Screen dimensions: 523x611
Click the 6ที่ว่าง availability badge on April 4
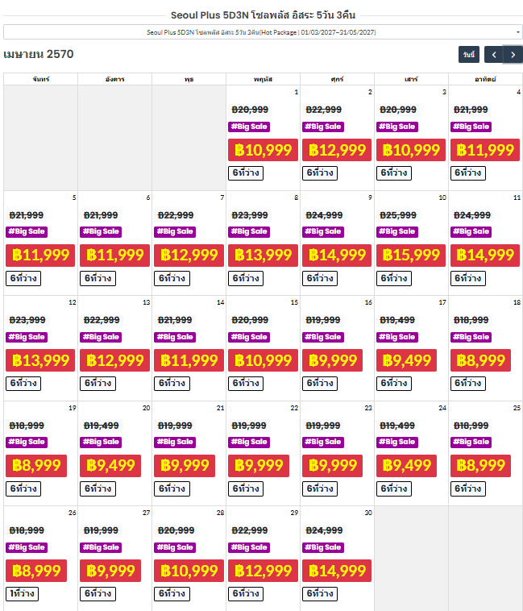pyautogui.click(x=467, y=173)
